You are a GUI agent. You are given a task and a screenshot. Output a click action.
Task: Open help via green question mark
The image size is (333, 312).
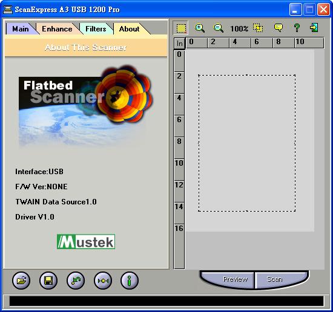tap(297, 28)
